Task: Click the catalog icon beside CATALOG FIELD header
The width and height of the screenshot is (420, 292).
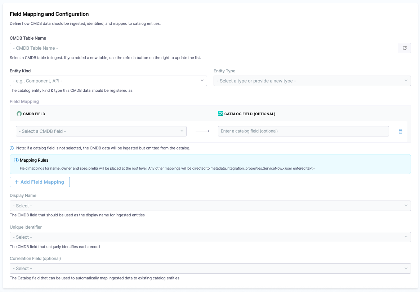Action: pyautogui.click(x=220, y=113)
